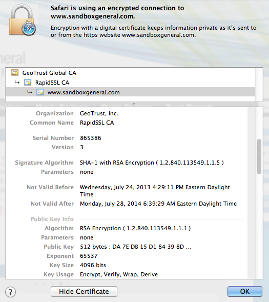Click the Key Usage Encrypt, Verify value
The image size is (269, 302).
click(x=119, y=274)
